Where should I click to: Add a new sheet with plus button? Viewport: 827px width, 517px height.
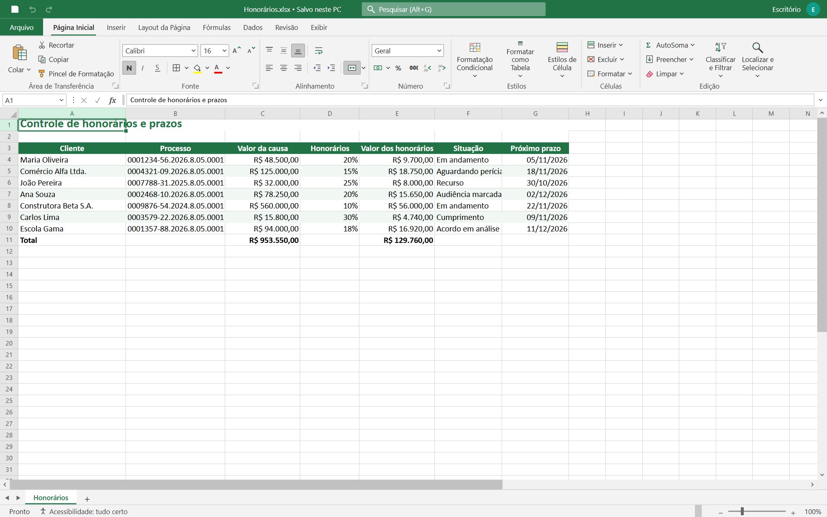(x=87, y=499)
